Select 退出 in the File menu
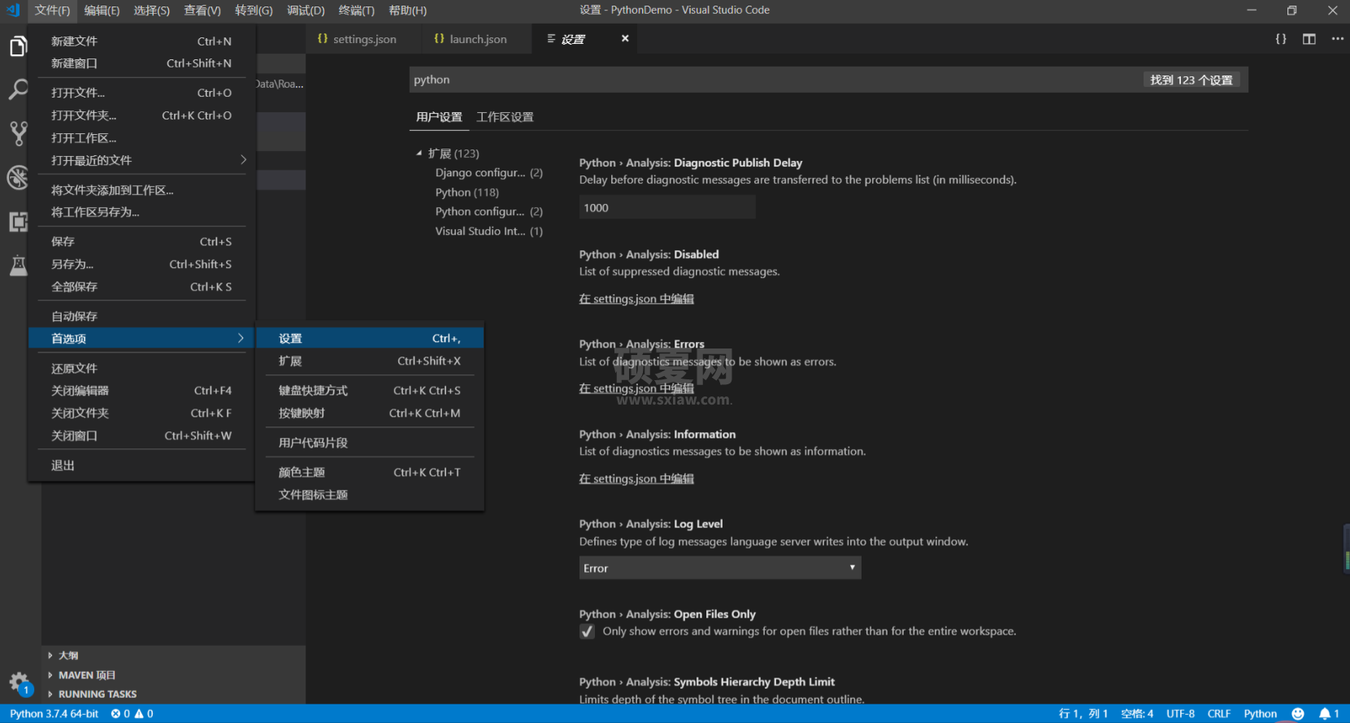 [141, 465]
